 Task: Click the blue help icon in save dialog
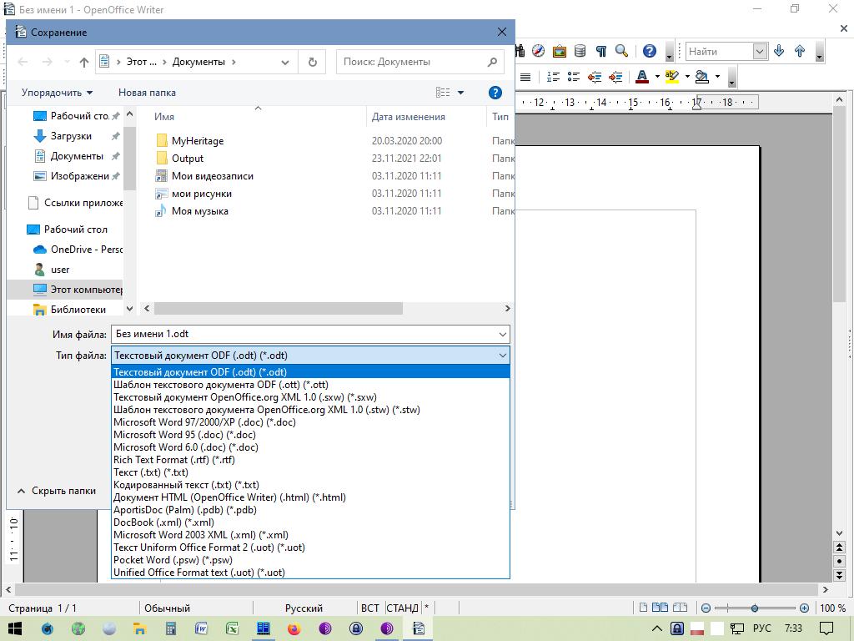coord(495,93)
